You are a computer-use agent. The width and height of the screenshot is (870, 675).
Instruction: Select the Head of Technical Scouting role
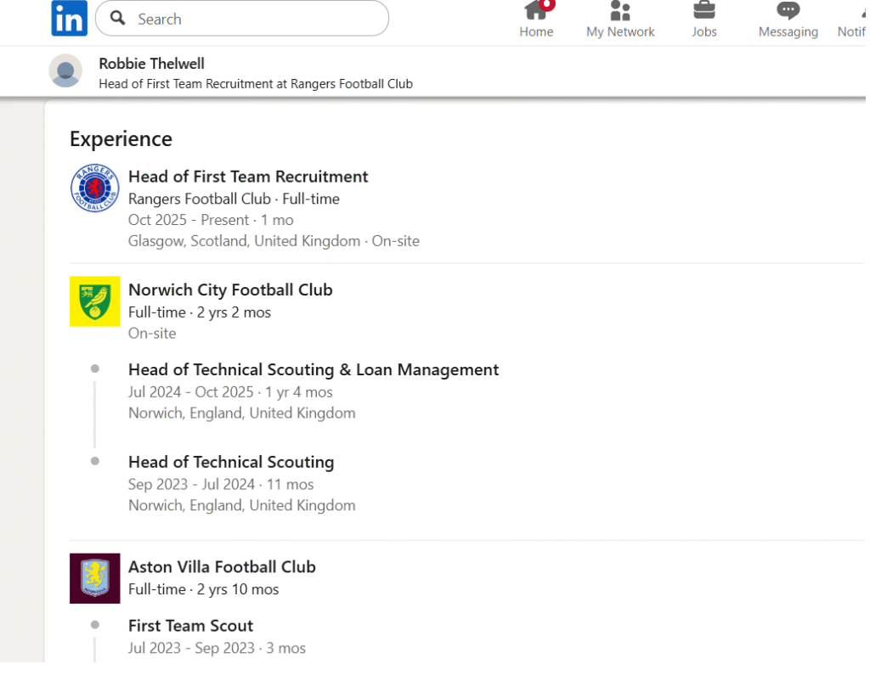pyautogui.click(x=231, y=462)
